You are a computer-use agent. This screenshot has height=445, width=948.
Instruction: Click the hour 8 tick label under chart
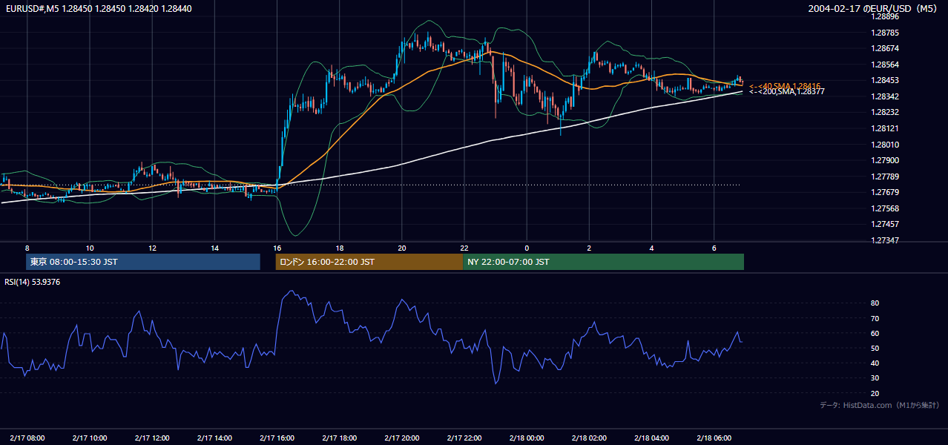(x=27, y=248)
